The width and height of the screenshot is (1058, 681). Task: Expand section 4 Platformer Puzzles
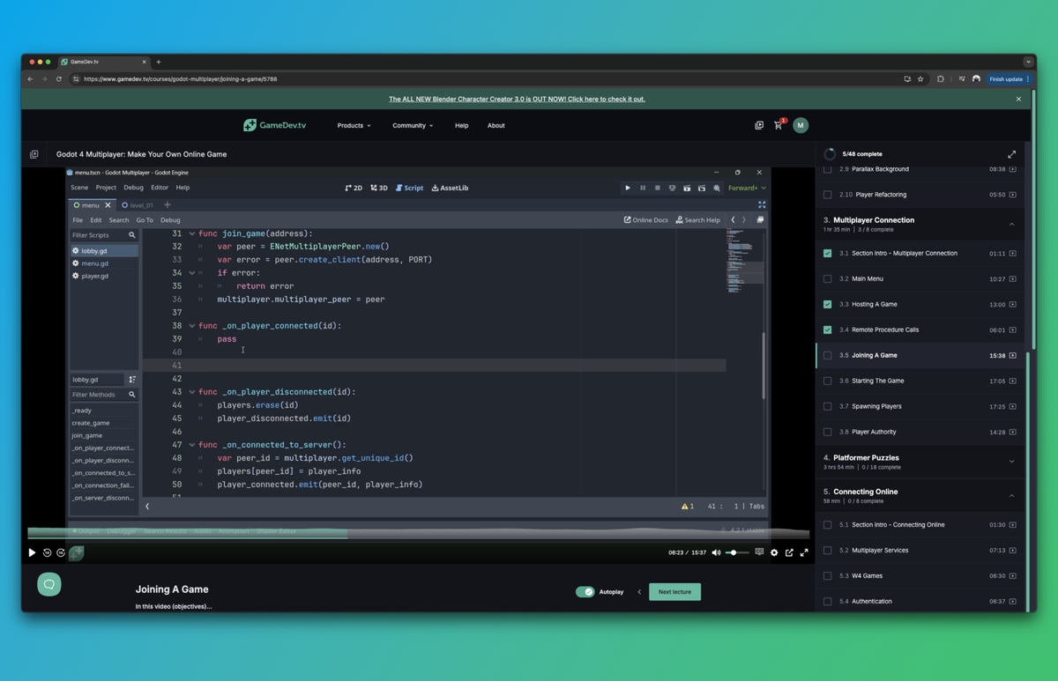pos(1011,462)
